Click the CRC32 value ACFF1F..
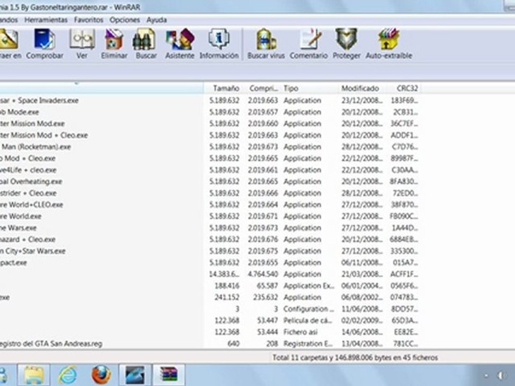Image resolution: width=515 pixels, height=386 pixels. [404, 274]
